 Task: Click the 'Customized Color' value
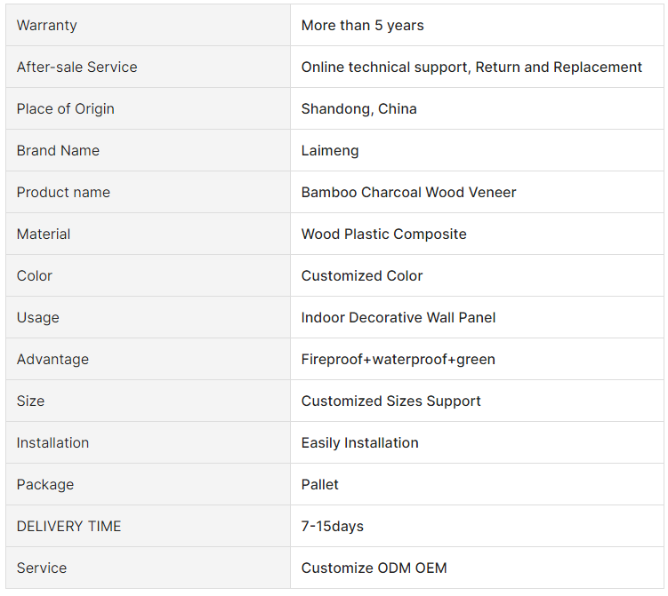[x=362, y=276]
